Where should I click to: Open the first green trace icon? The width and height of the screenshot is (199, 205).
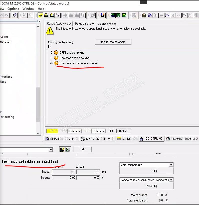click(113, 15)
